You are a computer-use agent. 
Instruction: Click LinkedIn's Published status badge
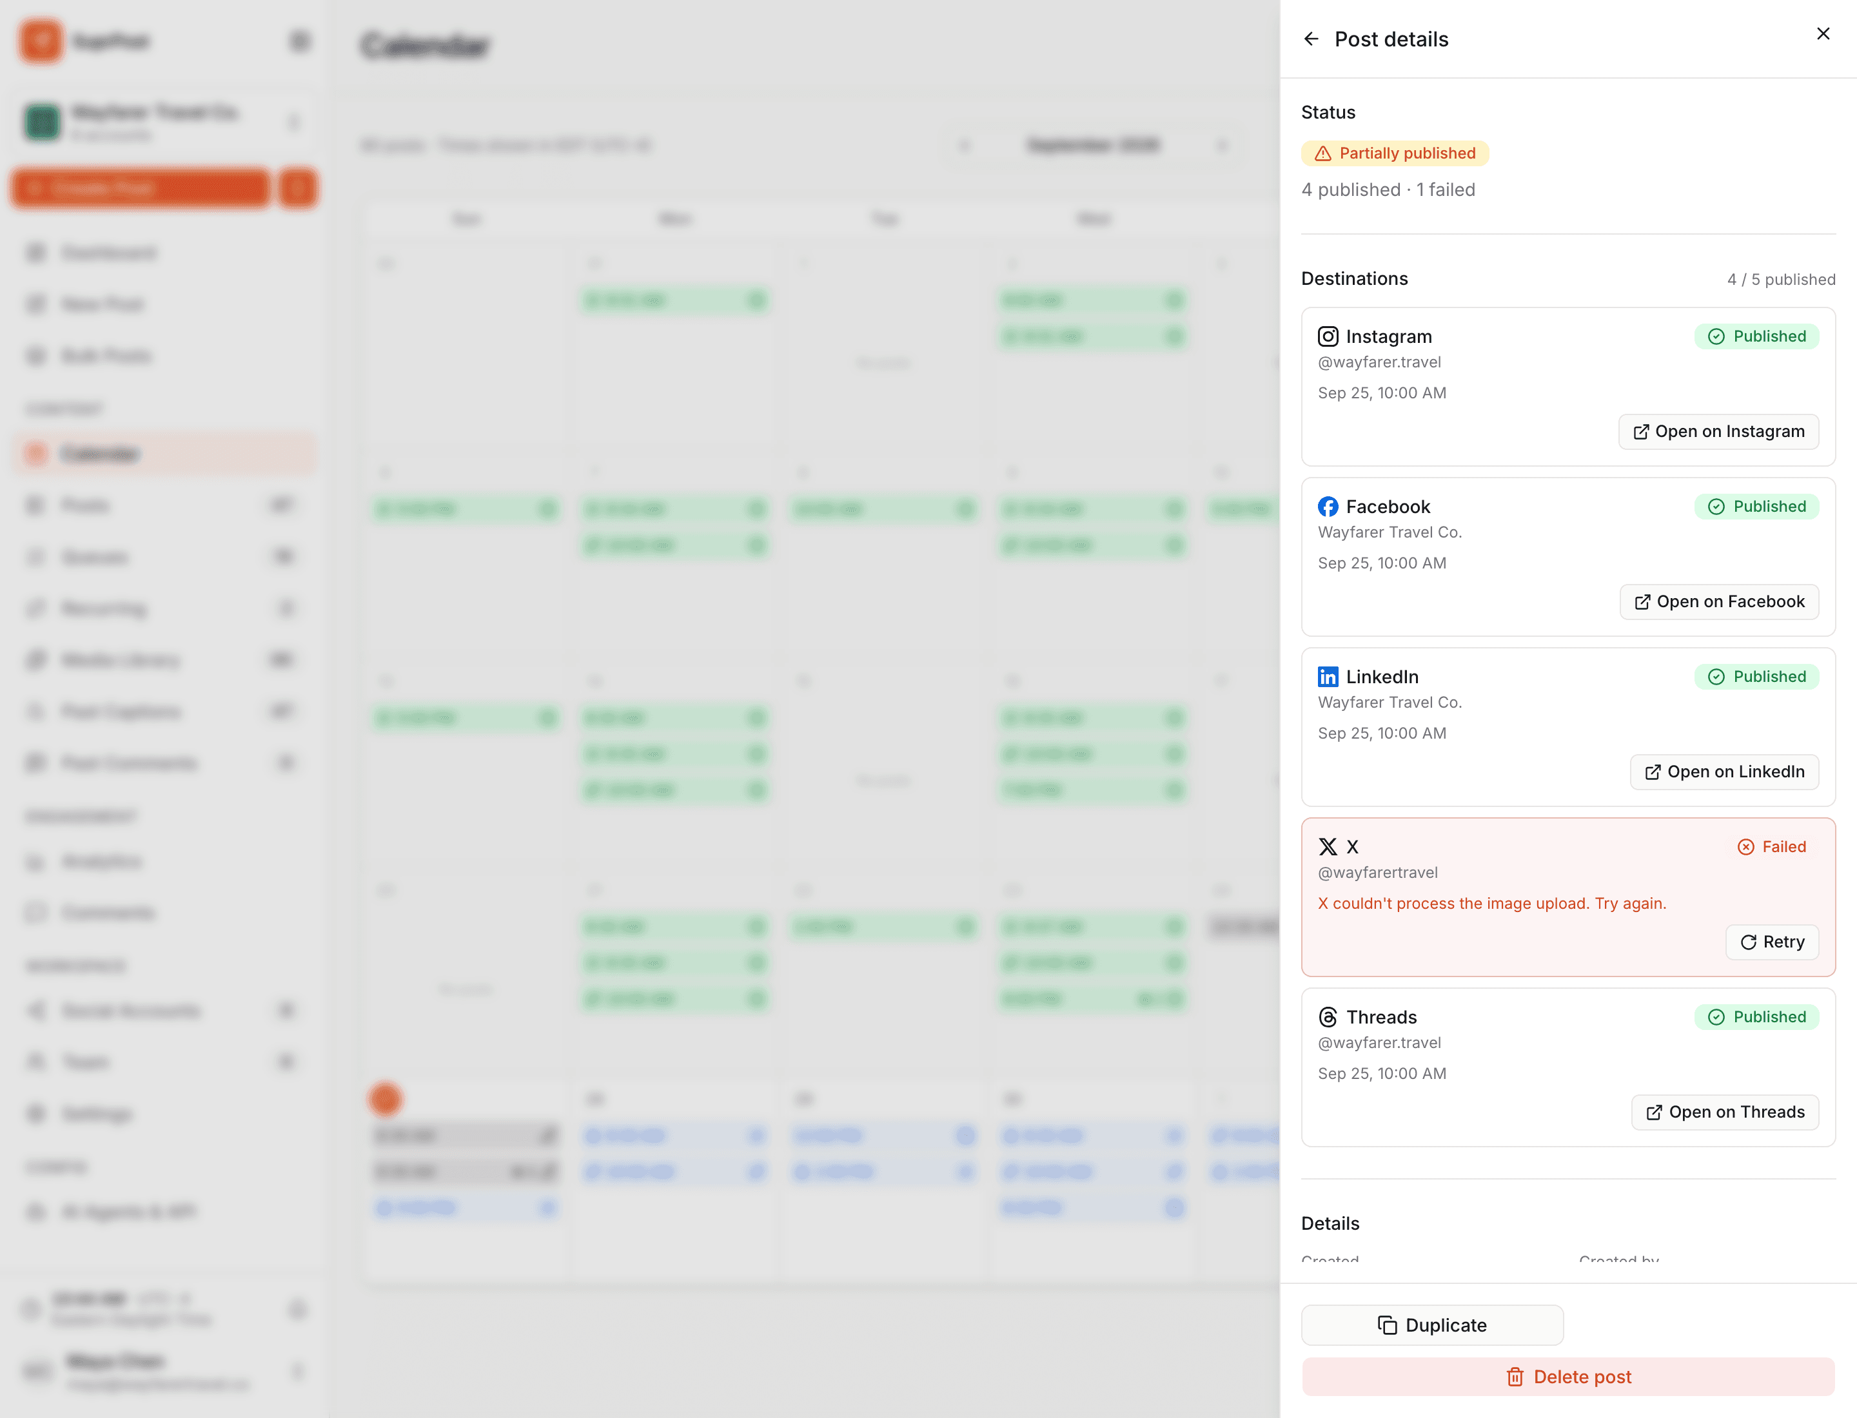coord(1756,677)
